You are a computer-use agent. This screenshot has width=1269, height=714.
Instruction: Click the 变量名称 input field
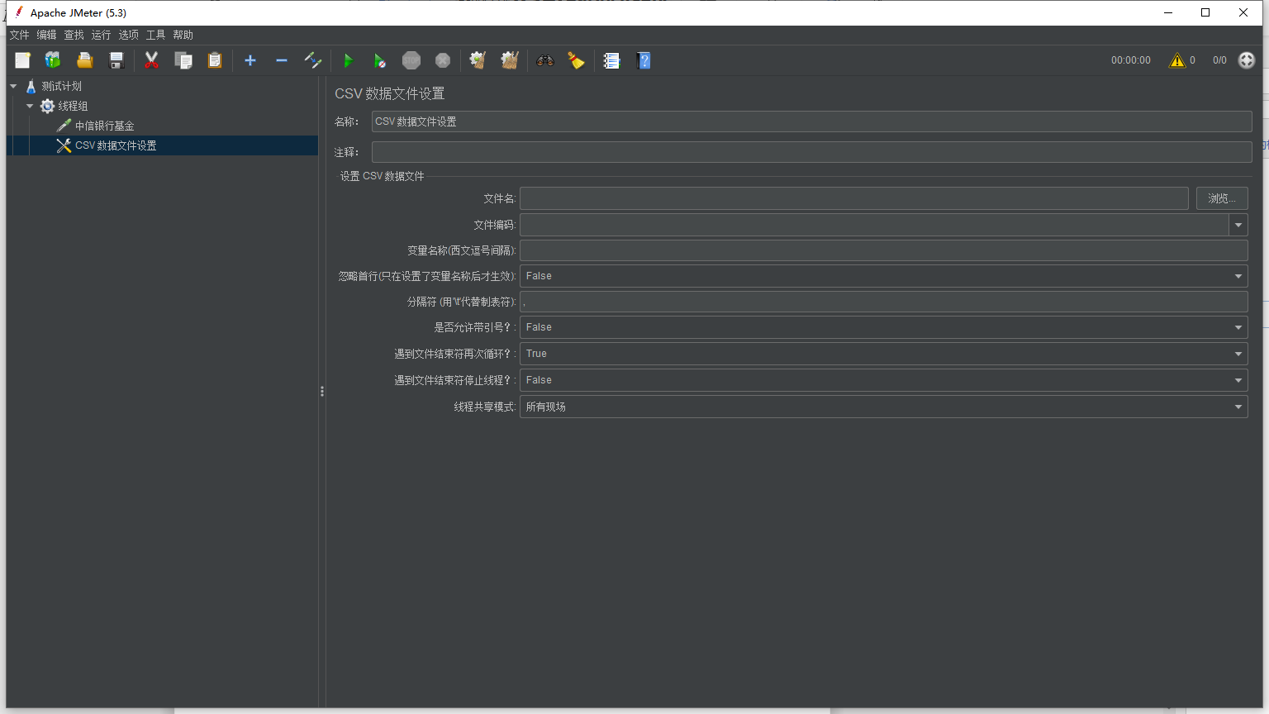883,250
